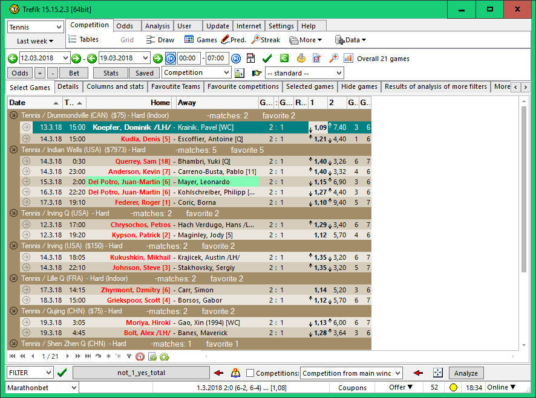Switch to the Analysis menu tab

point(157,26)
